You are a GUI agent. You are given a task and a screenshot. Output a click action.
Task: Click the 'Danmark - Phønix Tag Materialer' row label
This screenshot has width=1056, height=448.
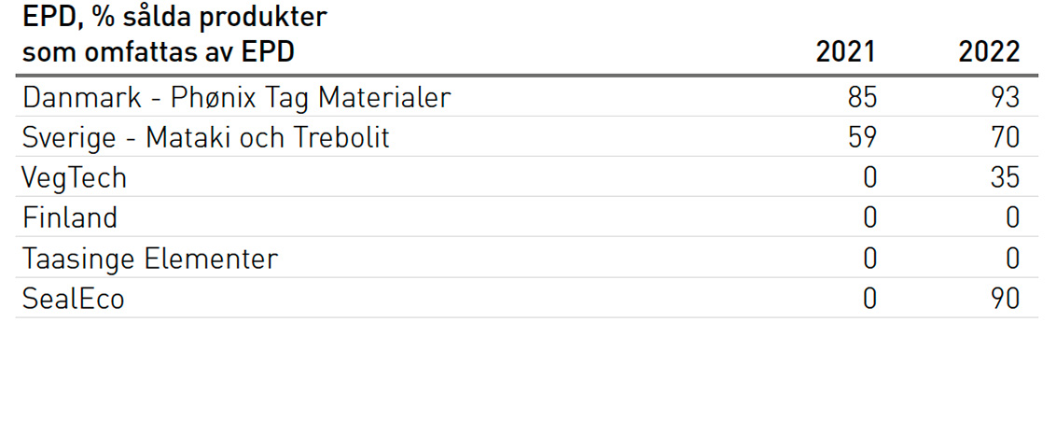click(237, 97)
